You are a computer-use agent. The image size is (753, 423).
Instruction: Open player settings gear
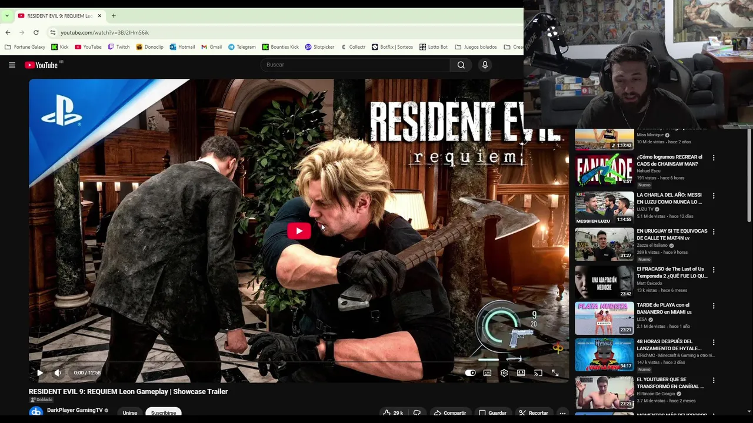(x=504, y=372)
